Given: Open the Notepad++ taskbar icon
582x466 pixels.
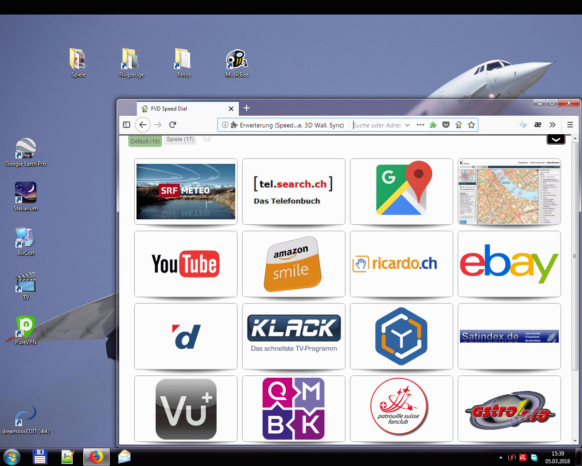Looking at the screenshot, I should (x=68, y=457).
